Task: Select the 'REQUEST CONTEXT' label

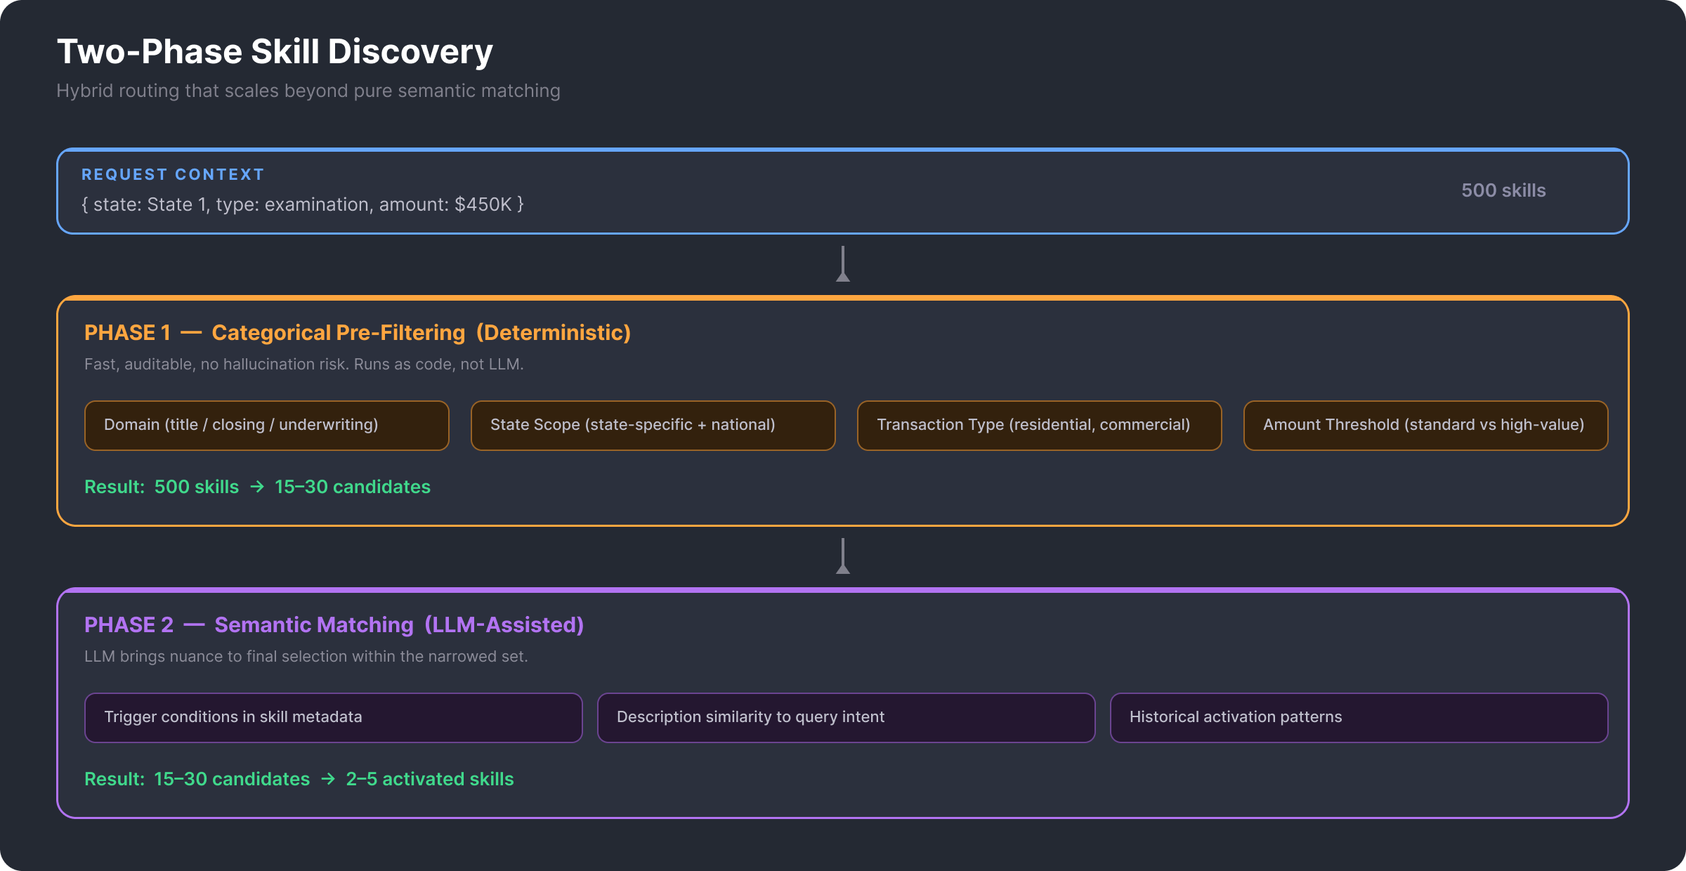Action: coord(173,174)
